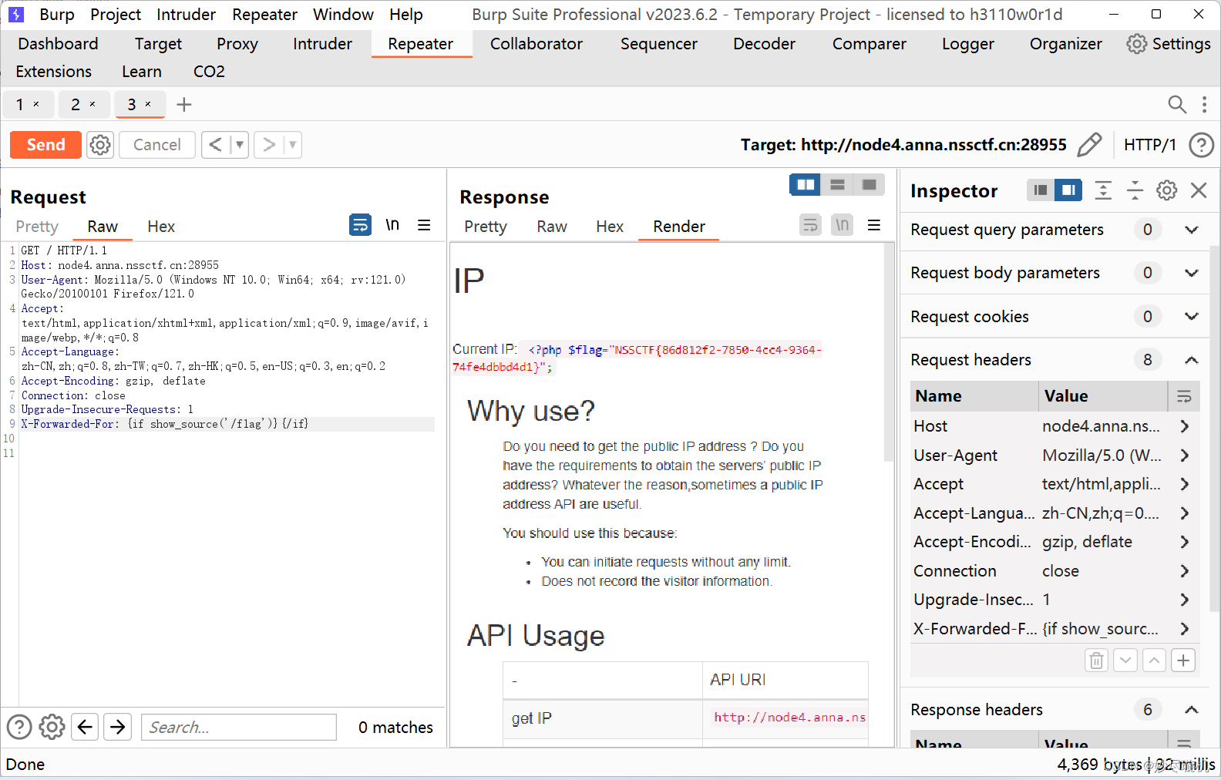This screenshot has width=1221, height=780.
Task: Switch to Repeater tab 2
Action: coord(76,105)
